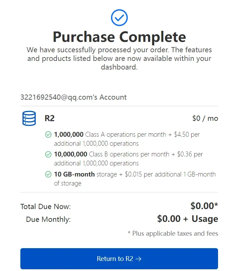Screen dimensions: 236x271
Task: Select the 3221692540@qq.com's Account text
Action: coord(73,97)
